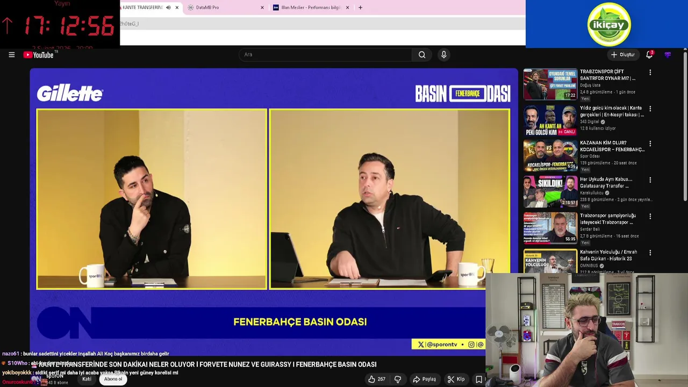Close the Illan Meslier tab
This screenshot has height=387, width=688.
click(347, 8)
